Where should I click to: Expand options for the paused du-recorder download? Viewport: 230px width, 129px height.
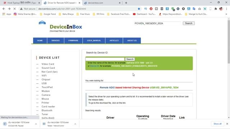[36, 124]
